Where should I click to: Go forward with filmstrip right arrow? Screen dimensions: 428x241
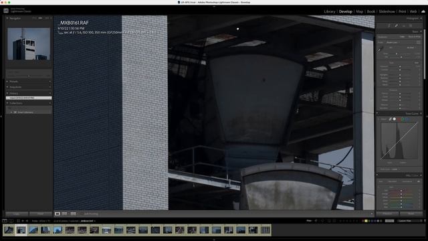27,221
